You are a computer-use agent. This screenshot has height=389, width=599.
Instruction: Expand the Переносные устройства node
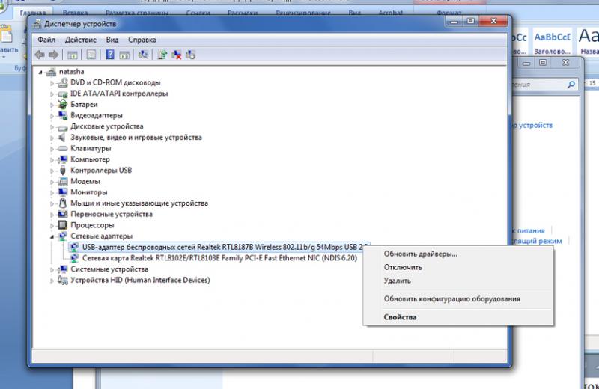(52, 215)
